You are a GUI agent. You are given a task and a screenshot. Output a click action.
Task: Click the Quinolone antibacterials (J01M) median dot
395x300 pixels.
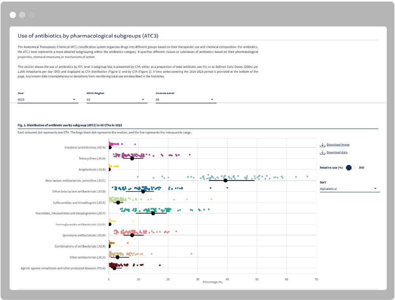point(132,235)
